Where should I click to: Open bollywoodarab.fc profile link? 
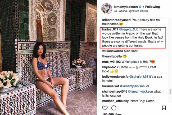[115, 76]
